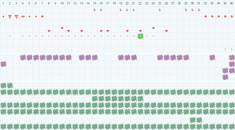Click the red dot on day 32

[x=206, y=16]
